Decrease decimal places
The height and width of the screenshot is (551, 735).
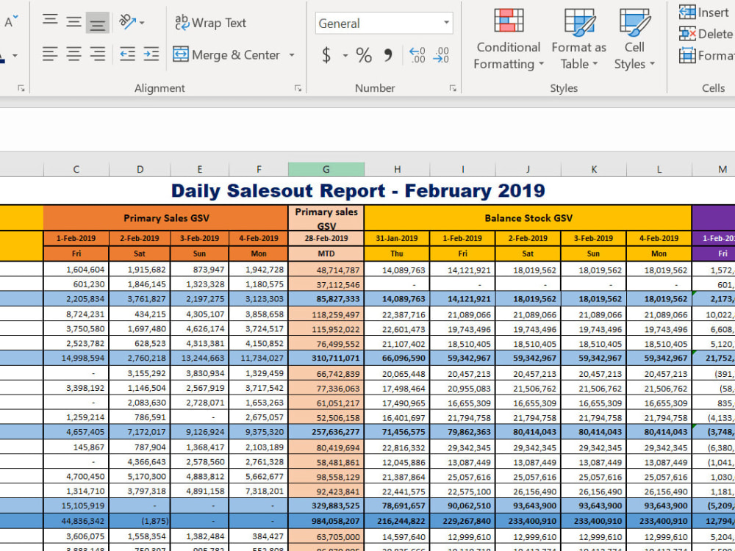[x=440, y=55]
